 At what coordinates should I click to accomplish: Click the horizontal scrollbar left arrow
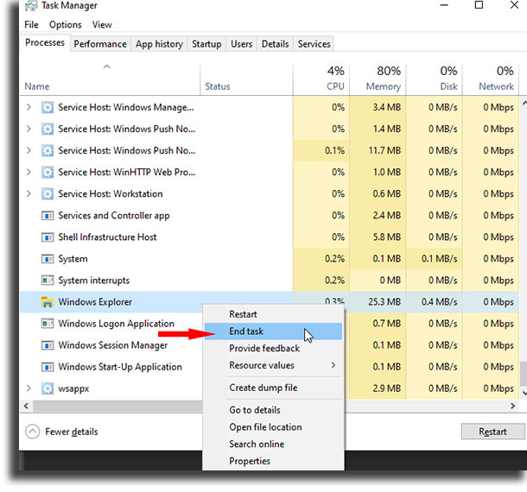26,406
